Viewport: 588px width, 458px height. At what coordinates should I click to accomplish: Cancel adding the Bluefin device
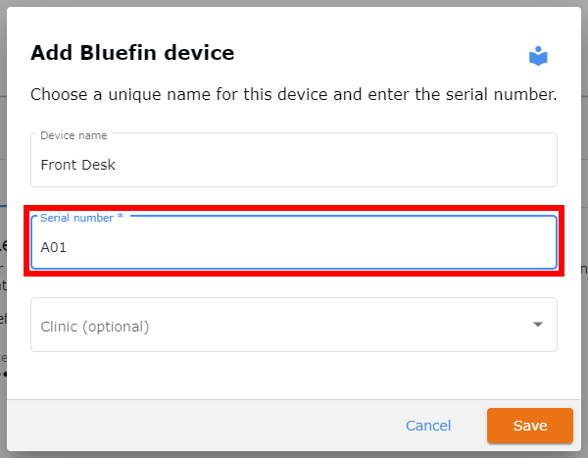click(x=428, y=426)
